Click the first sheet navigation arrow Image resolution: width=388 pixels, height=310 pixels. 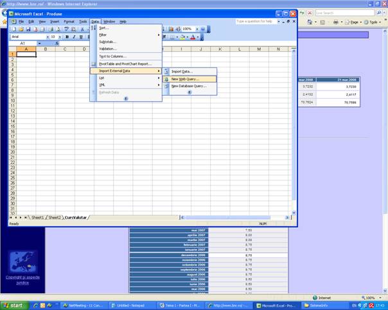11,218
